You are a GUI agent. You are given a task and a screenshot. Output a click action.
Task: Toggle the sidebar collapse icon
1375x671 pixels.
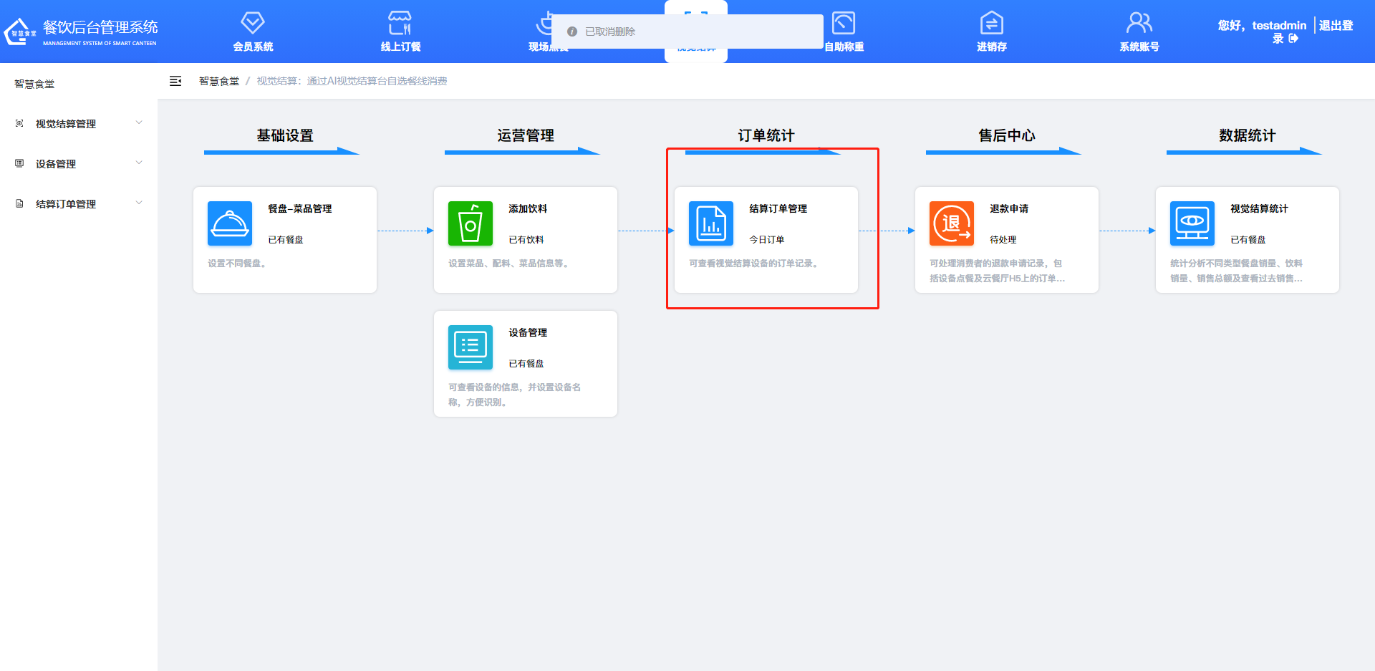[175, 81]
